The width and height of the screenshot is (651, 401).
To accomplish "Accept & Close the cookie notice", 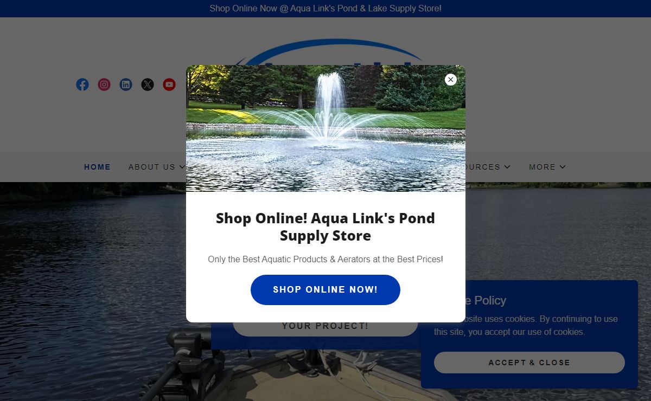I will [529, 363].
